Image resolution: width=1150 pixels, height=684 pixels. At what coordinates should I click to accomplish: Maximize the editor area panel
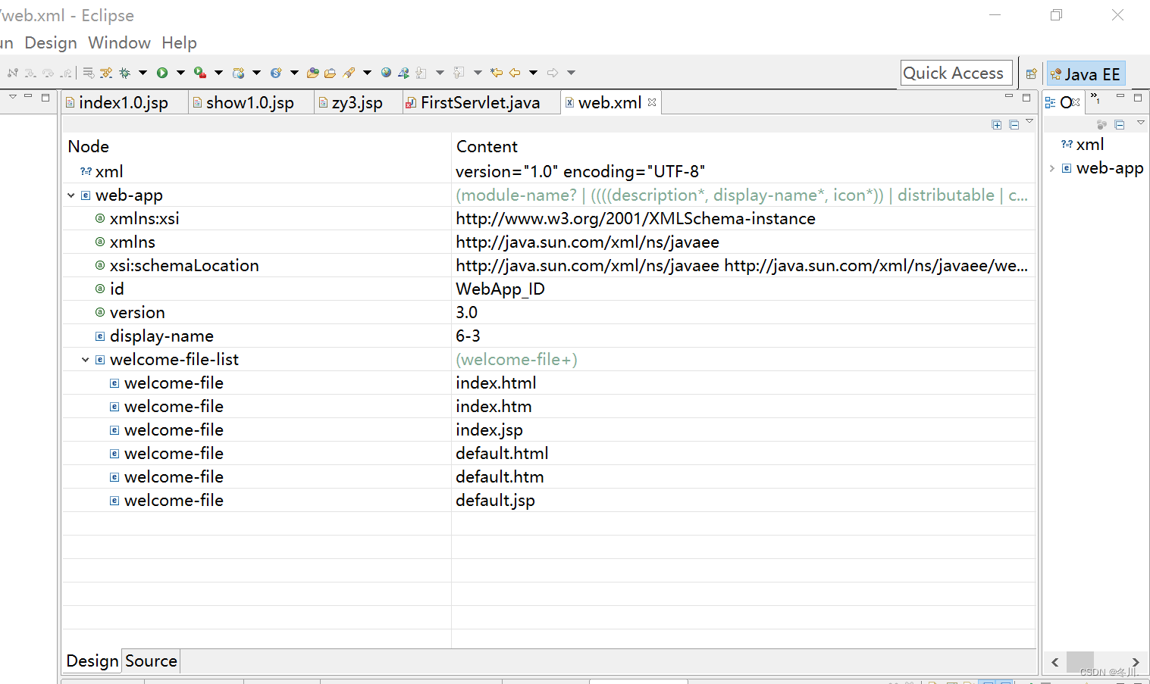point(1026,98)
